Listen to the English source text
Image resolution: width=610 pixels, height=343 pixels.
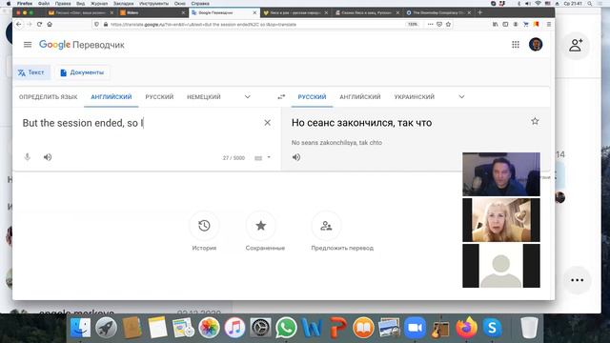click(48, 157)
